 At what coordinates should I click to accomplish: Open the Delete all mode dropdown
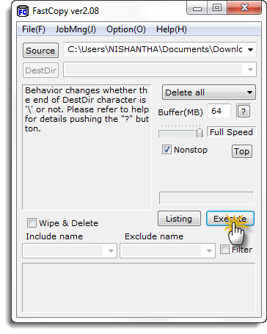(x=209, y=92)
